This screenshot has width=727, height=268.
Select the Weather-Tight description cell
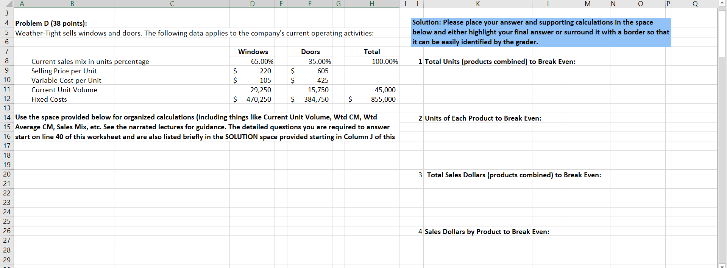[x=194, y=33]
